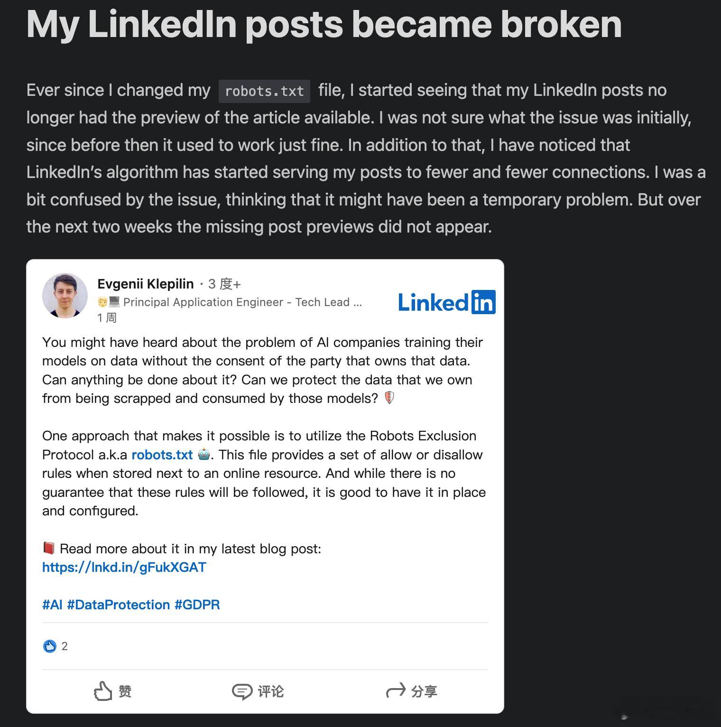The height and width of the screenshot is (727, 721).
Task: Click the 分享 share arrow icon
Action: (x=396, y=691)
